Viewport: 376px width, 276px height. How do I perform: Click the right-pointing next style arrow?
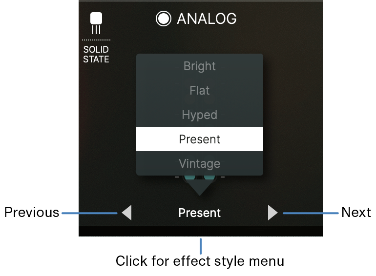[x=272, y=212]
